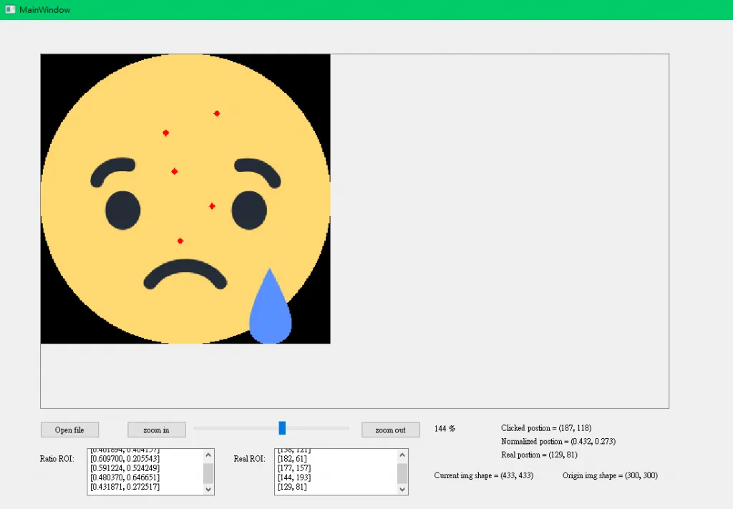Click the MainWindow title bar icon
733x509 pixels.
point(10,9)
